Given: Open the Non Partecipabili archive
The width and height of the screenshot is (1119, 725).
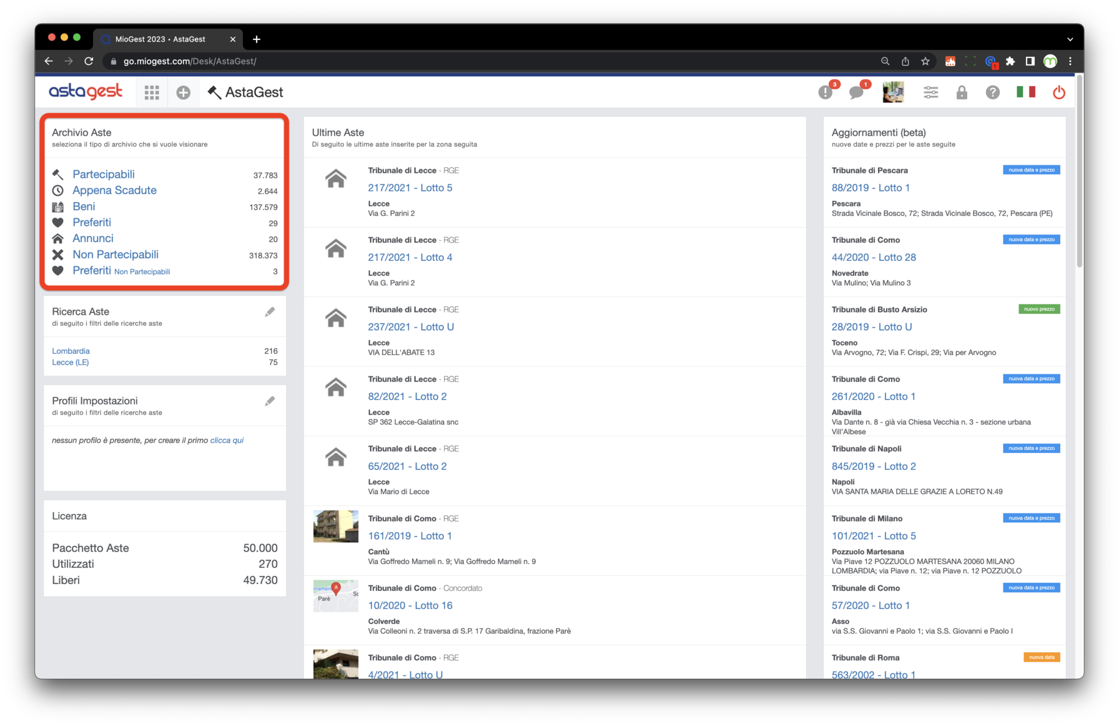Looking at the screenshot, I should [116, 255].
